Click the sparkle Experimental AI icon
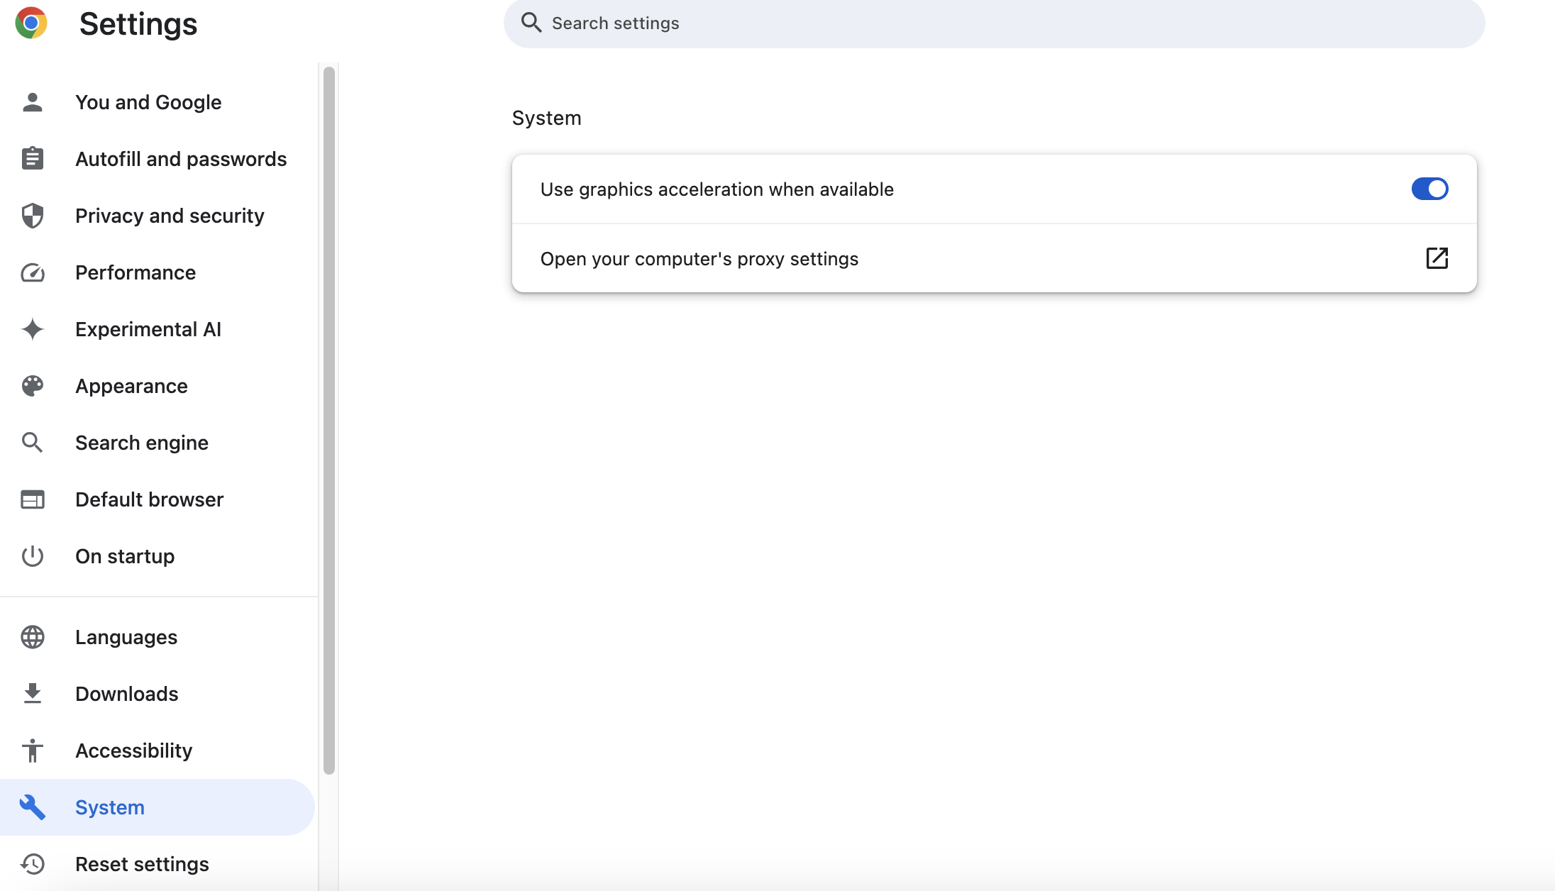Image resolution: width=1555 pixels, height=891 pixels. click(x=33, y=329)
